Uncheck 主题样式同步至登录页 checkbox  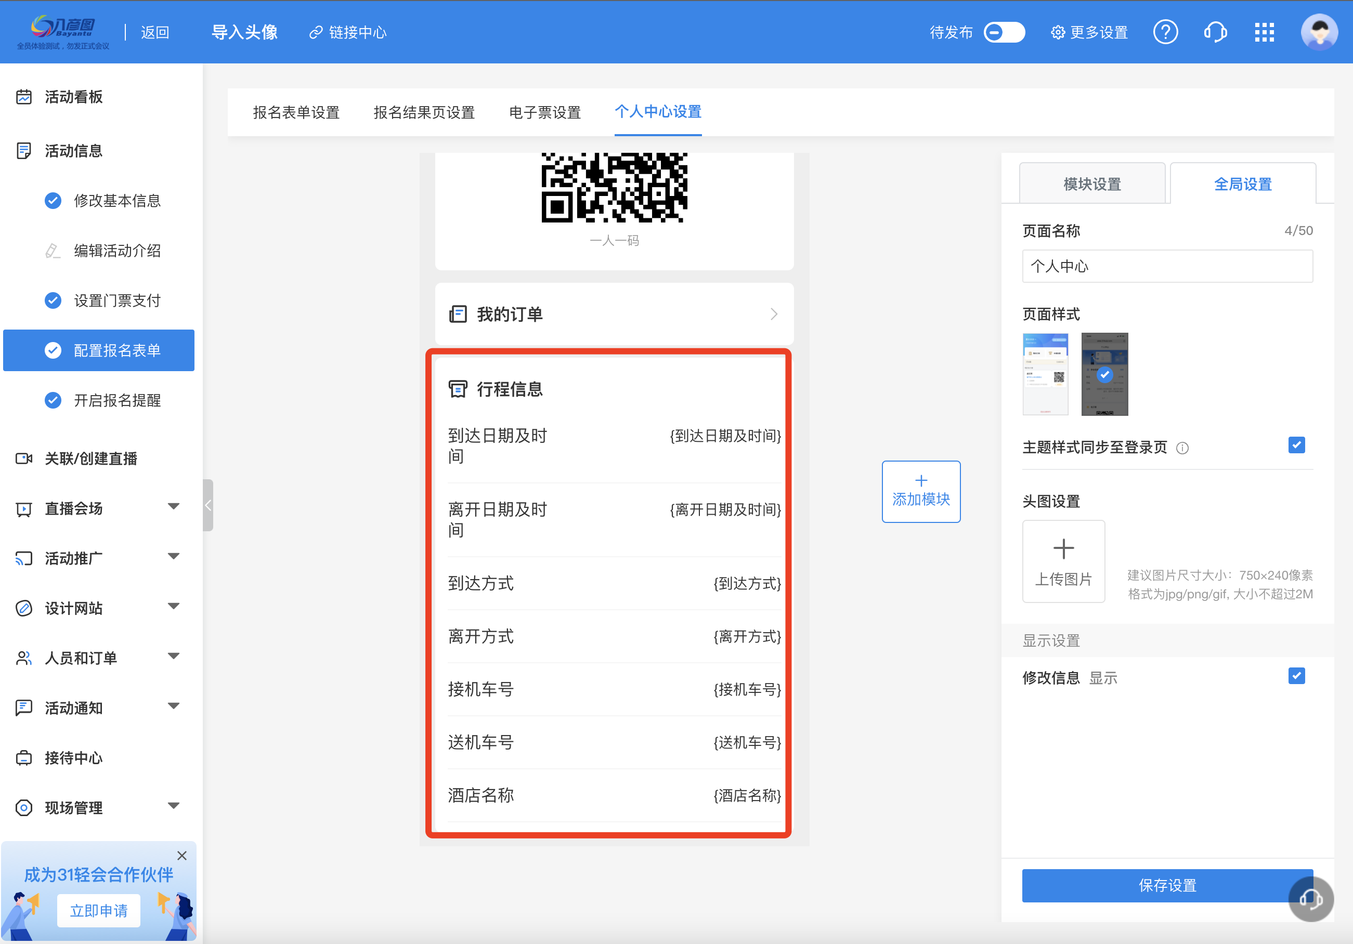pyautogui.click(x=1296, y=445)
